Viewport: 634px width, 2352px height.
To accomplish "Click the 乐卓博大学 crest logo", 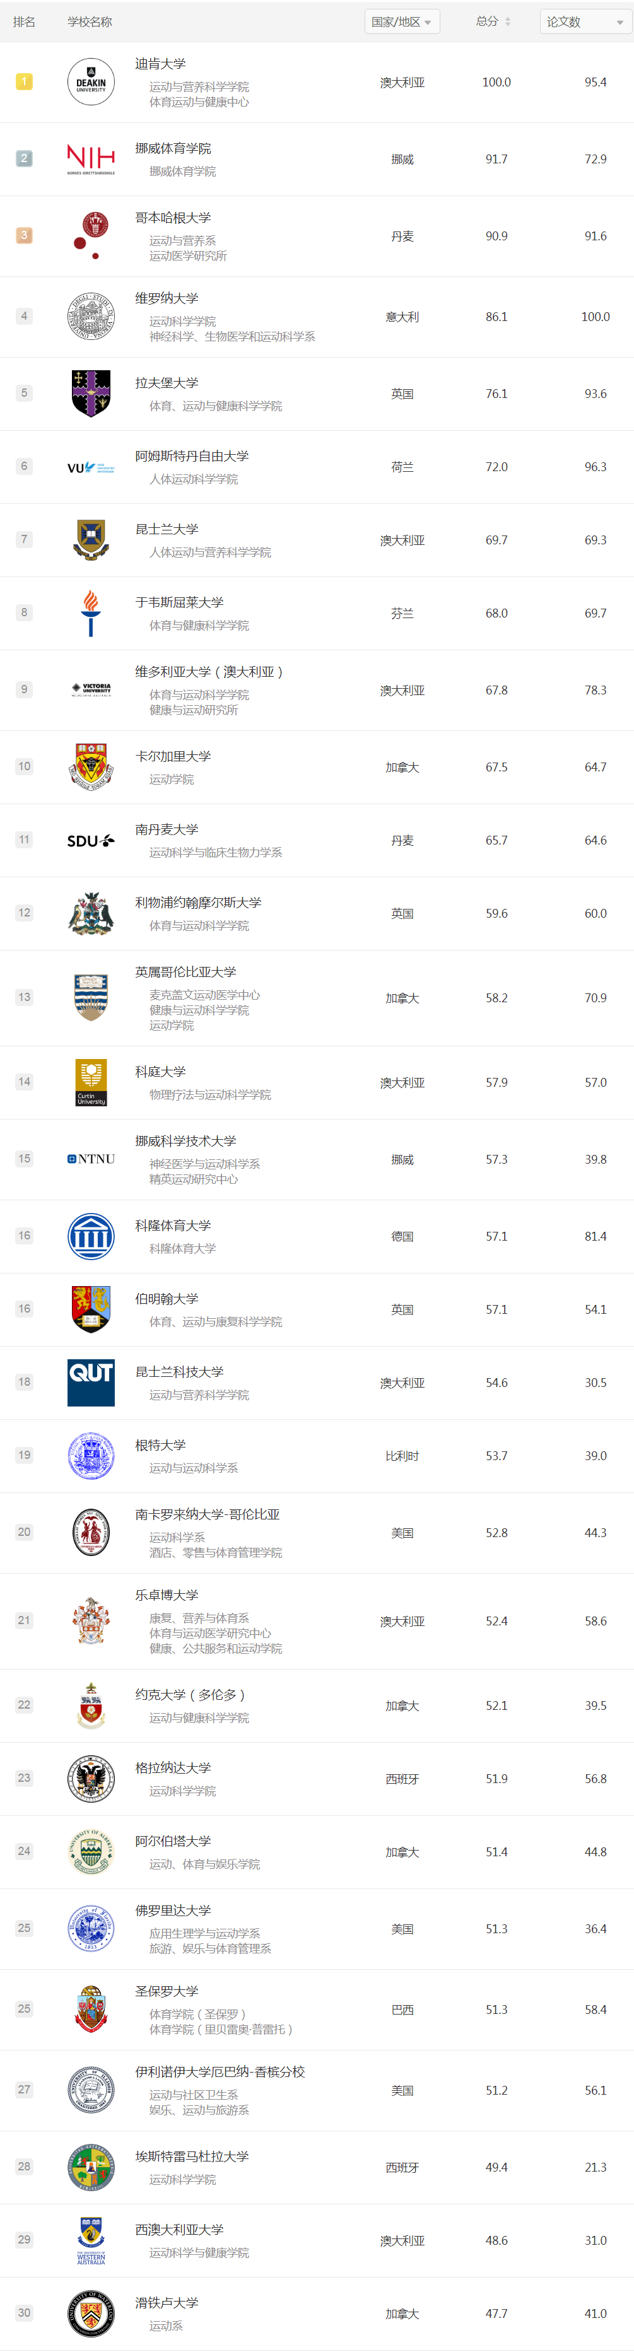I will [91, 1620].
